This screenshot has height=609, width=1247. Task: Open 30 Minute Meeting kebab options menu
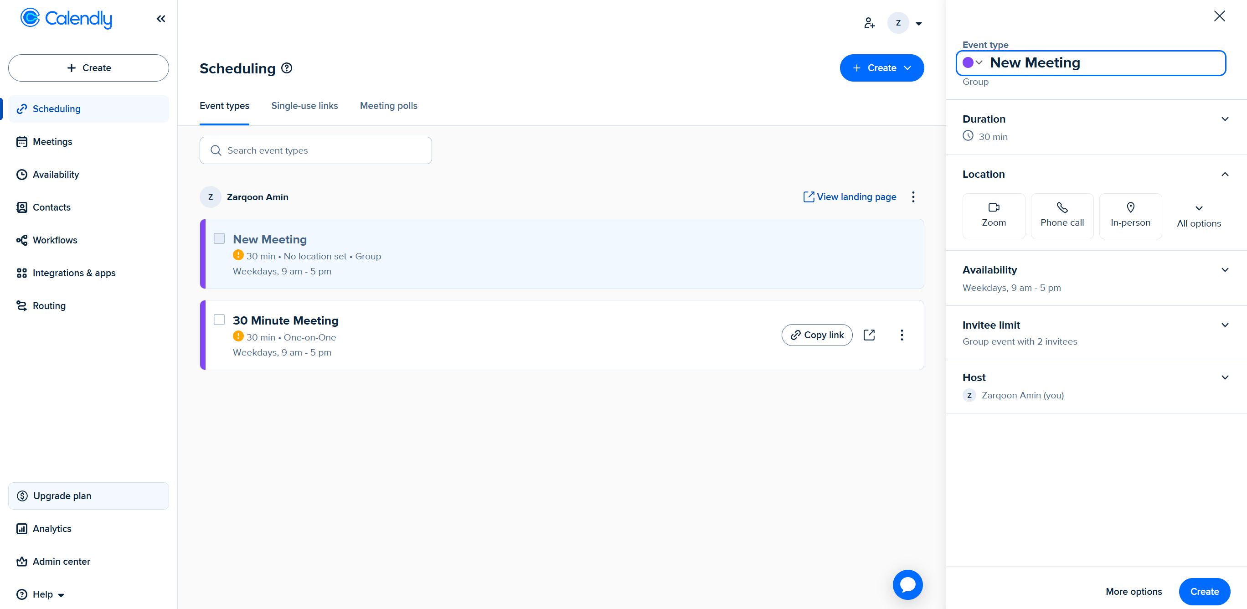(x=902, y=335)
